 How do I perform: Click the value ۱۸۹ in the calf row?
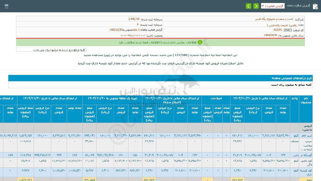(11, 155)
